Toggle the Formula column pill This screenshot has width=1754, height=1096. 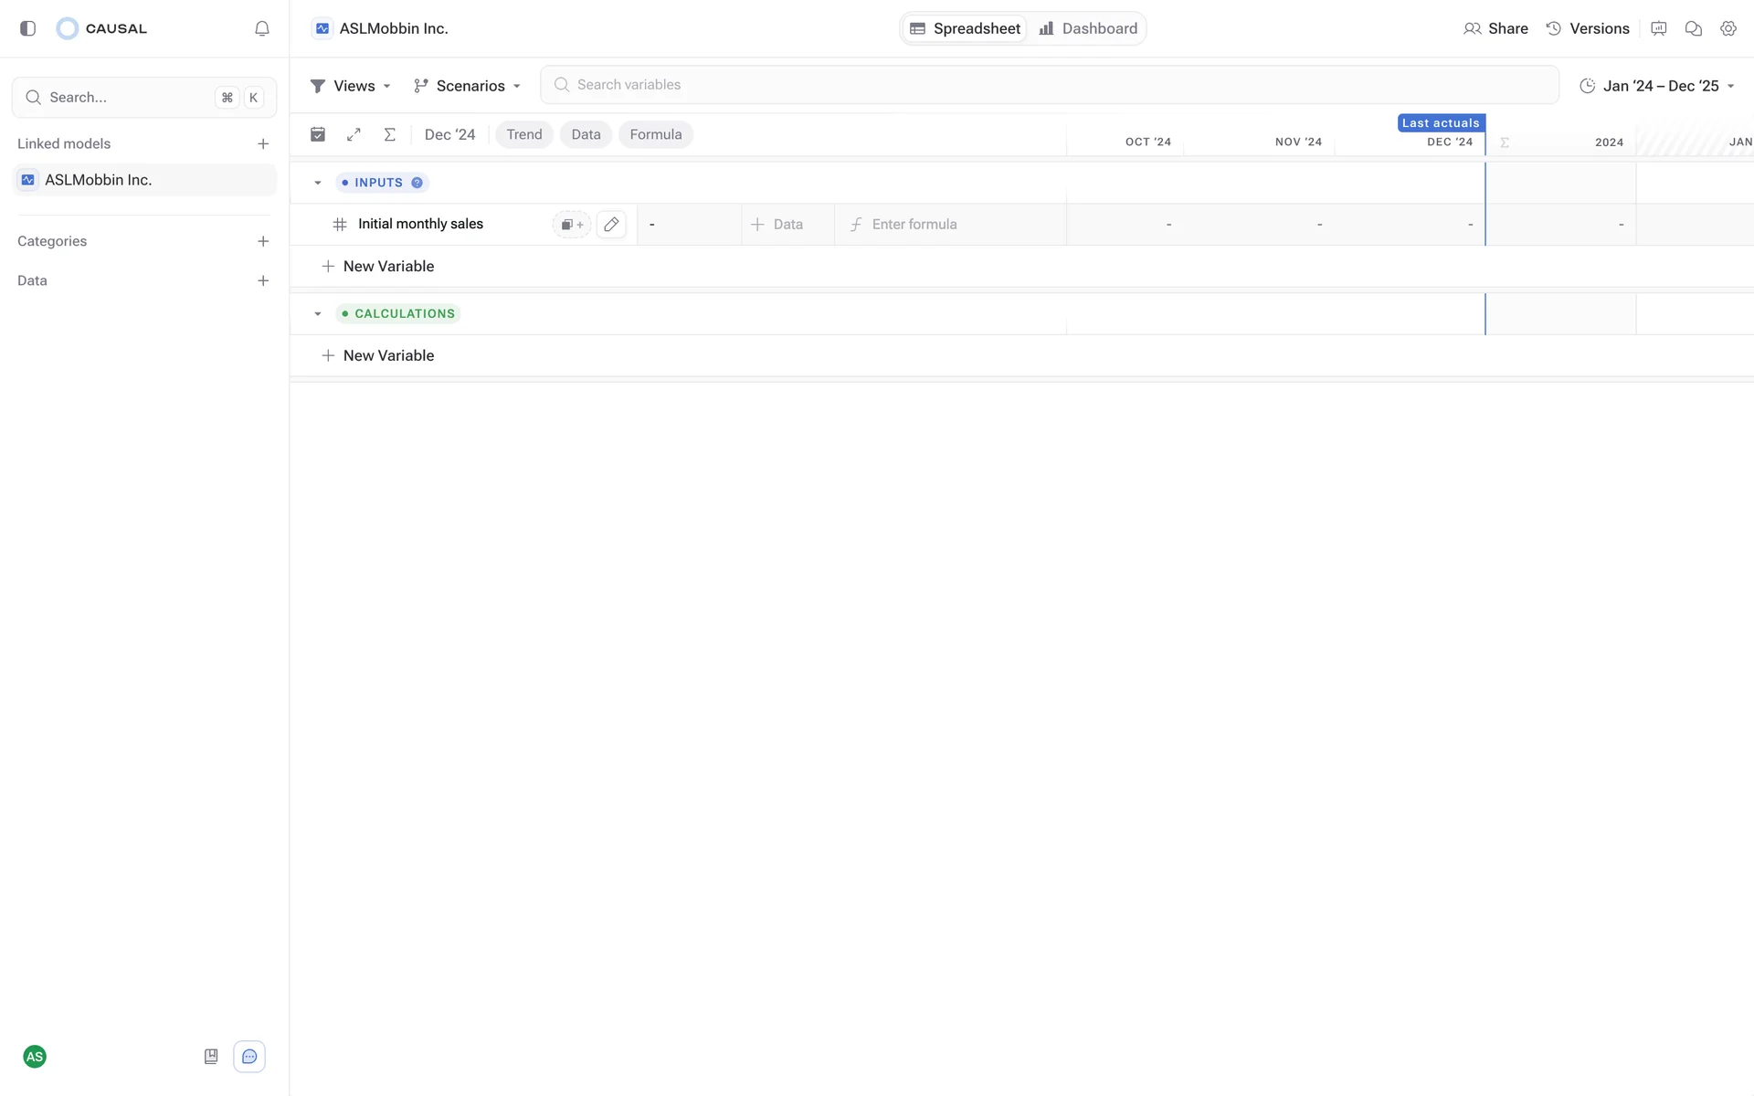[x=655, y=134]
